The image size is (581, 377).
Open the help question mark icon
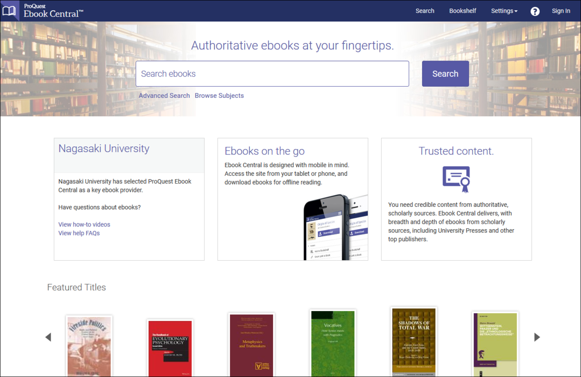point(535,11)
